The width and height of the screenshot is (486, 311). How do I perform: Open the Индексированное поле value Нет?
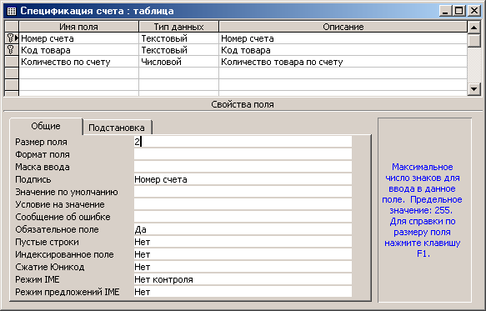(243, 254)
